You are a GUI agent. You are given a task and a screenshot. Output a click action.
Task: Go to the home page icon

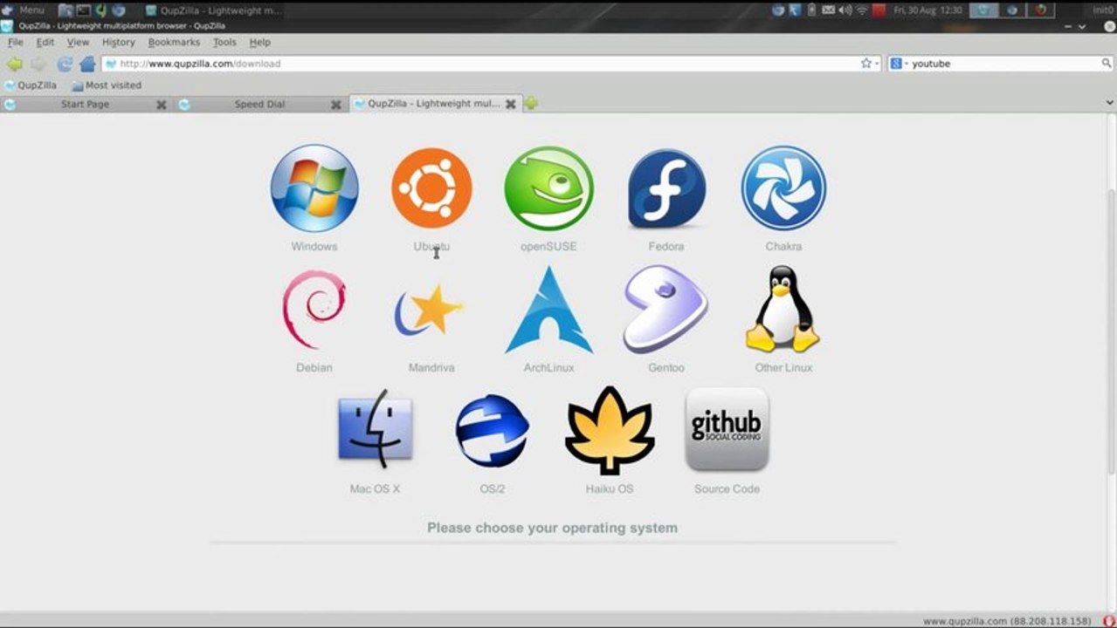coord(87,64)
